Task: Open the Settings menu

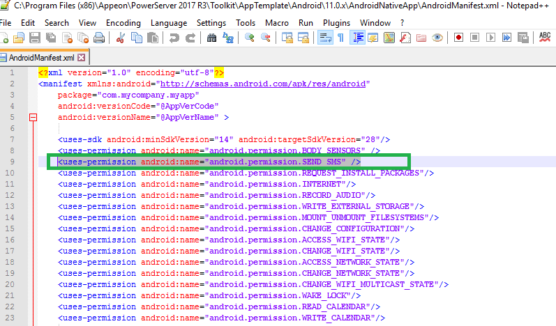Action: pos(211,23)
